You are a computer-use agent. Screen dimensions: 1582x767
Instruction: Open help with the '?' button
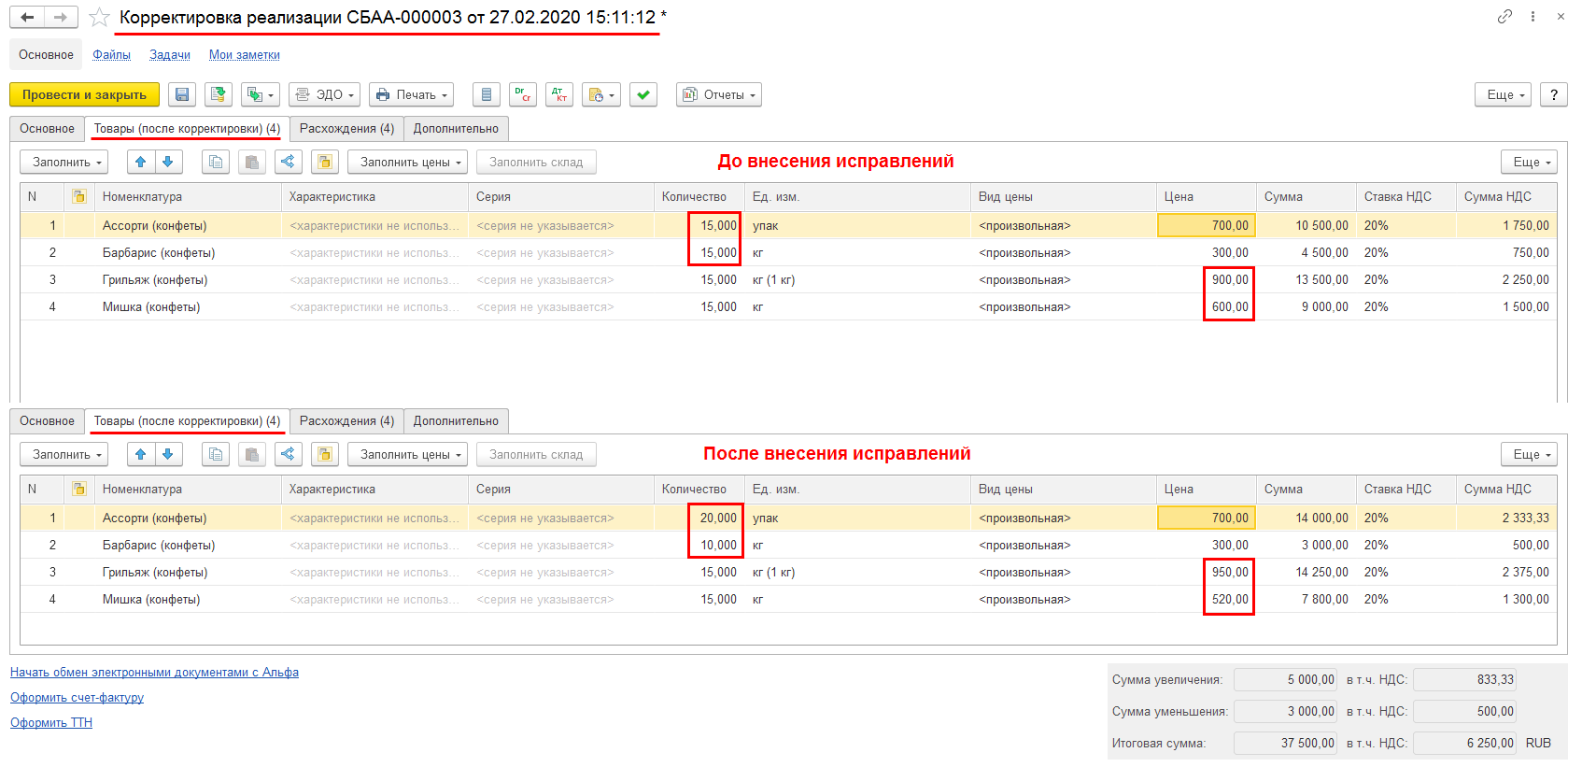coord(1553,94)
